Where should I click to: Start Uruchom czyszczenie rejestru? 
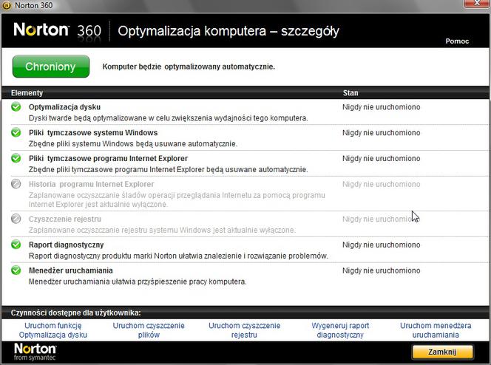(x=244, y=330)
